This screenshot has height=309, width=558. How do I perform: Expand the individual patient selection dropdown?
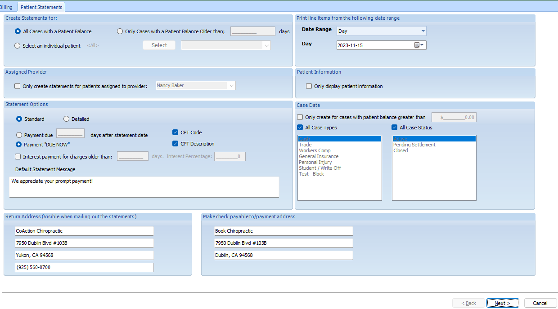point(266,45)
